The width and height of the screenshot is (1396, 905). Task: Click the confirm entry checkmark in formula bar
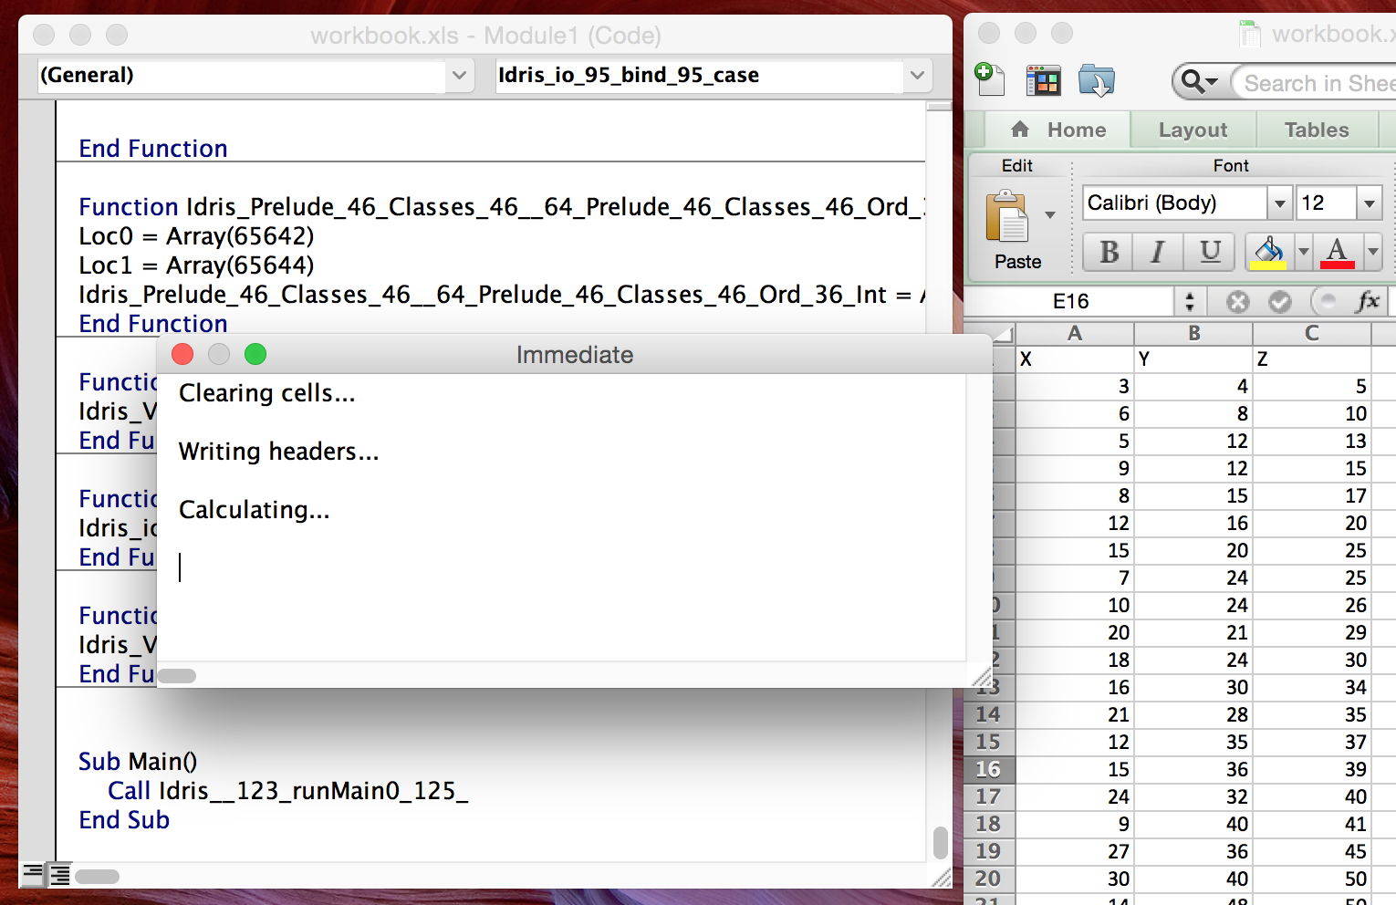click(1280, 301)
